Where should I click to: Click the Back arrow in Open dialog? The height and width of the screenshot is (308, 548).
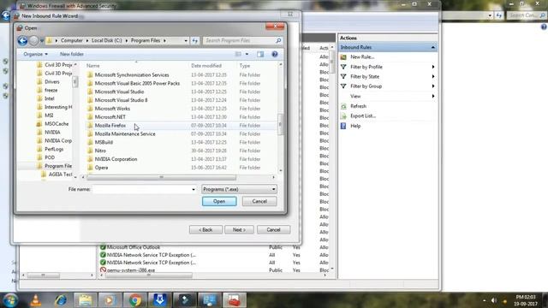(x=23, y=41)
